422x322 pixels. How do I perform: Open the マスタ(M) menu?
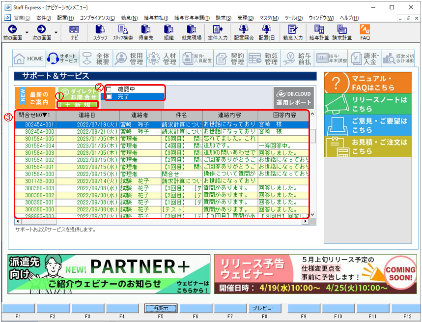pos(269,18)
